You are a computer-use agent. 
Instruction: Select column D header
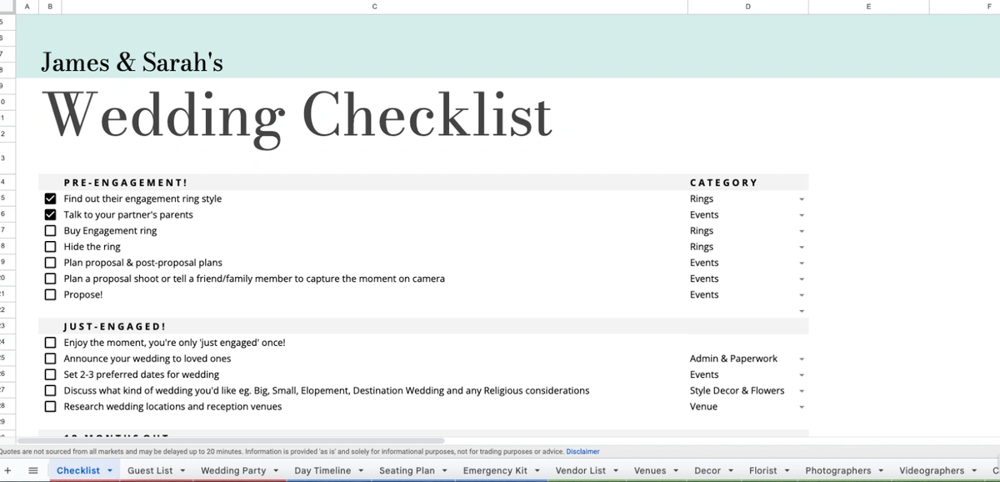tap(747, 6)
